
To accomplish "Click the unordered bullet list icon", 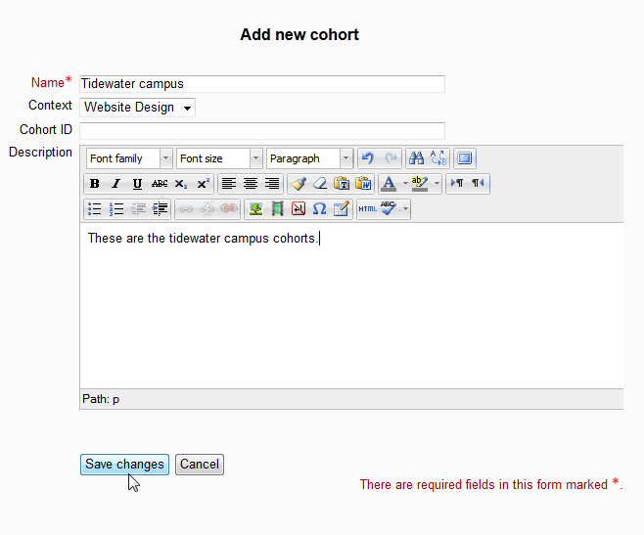I will 95,209.
